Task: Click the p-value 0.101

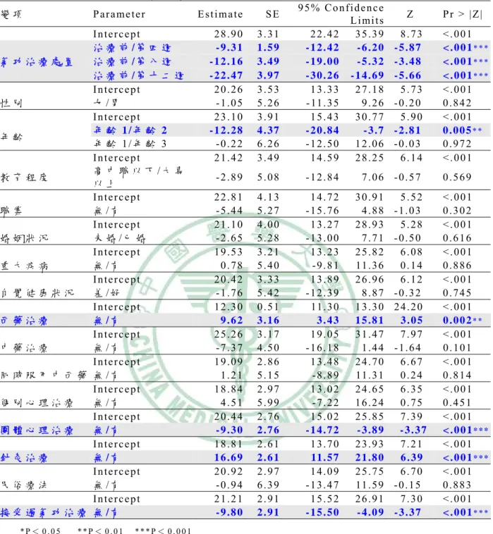Action: [x=457, y=348]
